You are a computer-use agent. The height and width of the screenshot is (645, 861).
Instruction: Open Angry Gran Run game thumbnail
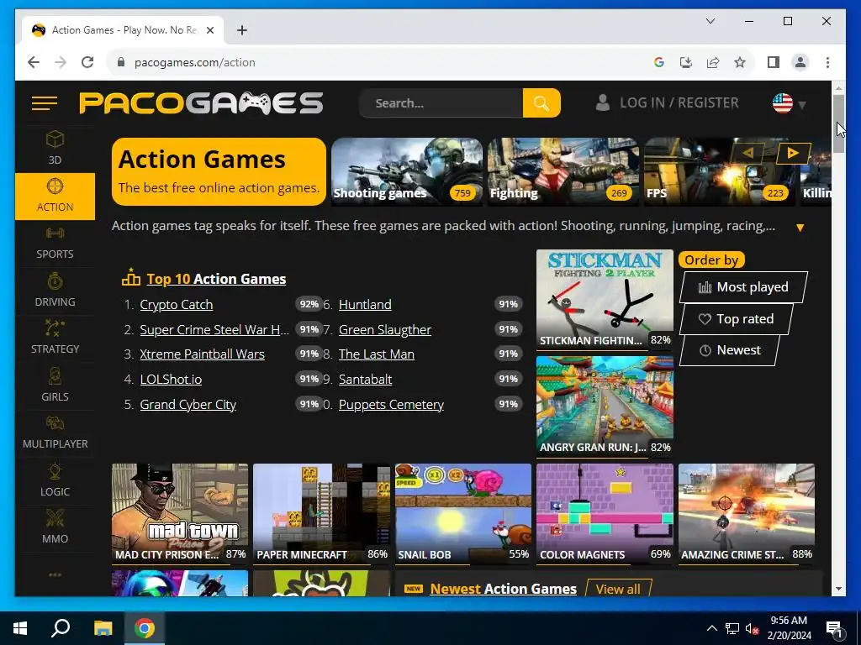(x=605, y=406)
